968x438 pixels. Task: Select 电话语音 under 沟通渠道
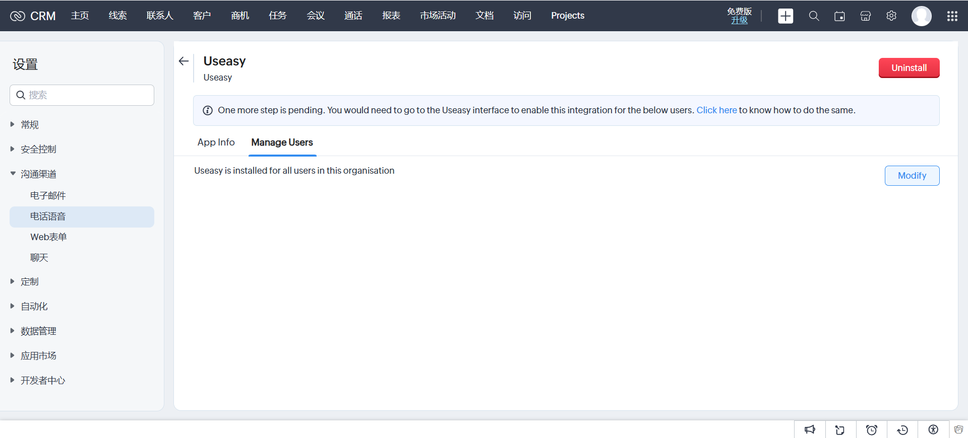pos(82,216)
